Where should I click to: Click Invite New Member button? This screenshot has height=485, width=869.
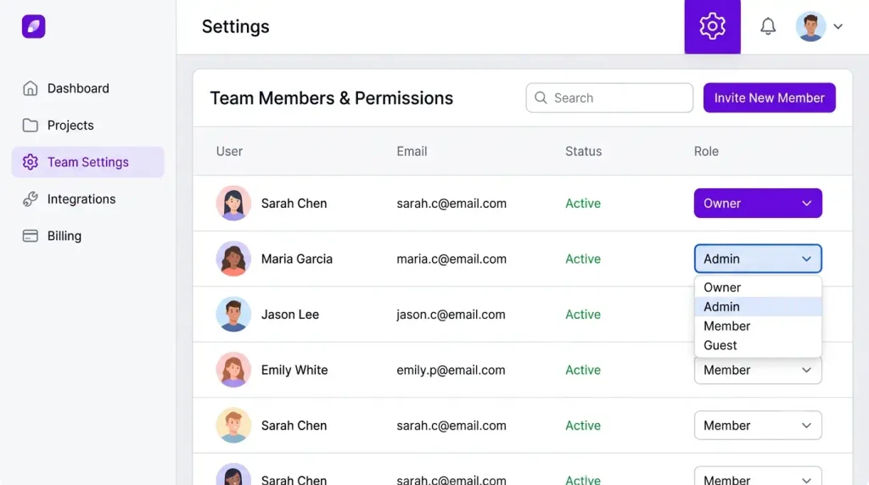[x=769, y=98]
